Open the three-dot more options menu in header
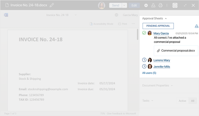The height and width of the screenshot is (116, 199). [167, 5]
